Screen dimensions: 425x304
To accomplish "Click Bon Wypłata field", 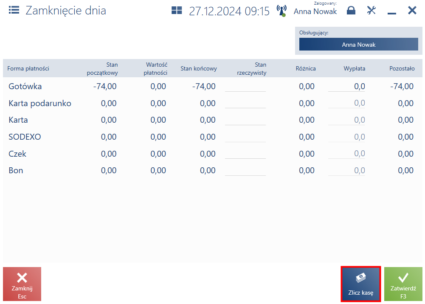I will [x=346, y=170].
